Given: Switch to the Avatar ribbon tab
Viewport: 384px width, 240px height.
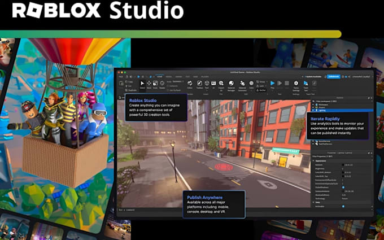Looking at the screenshot, I should pyautogui.click(x=178, y=77).
